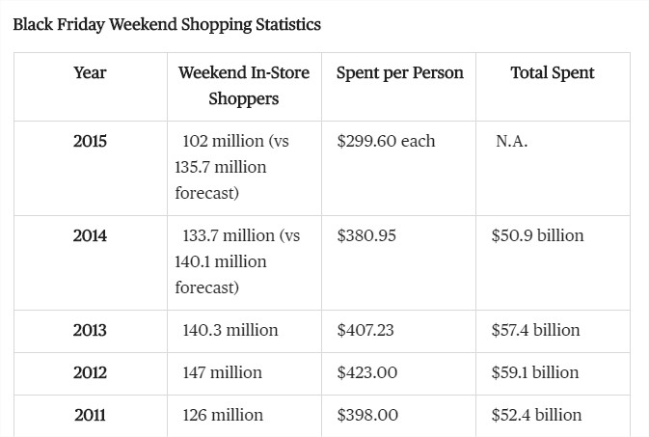Select the 2013 year cell

pos(91,330)
